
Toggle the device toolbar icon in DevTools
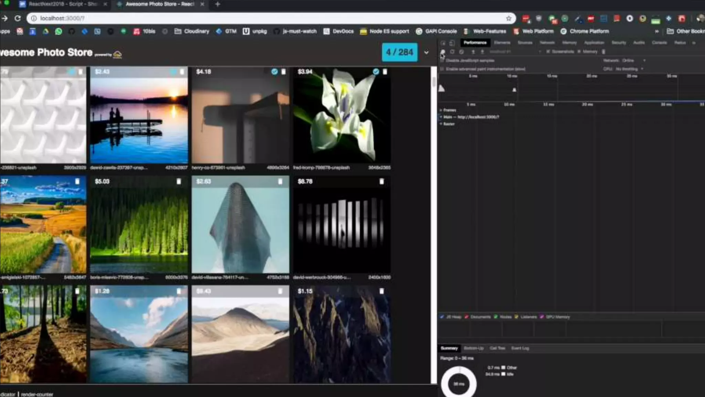pos(452,43)
